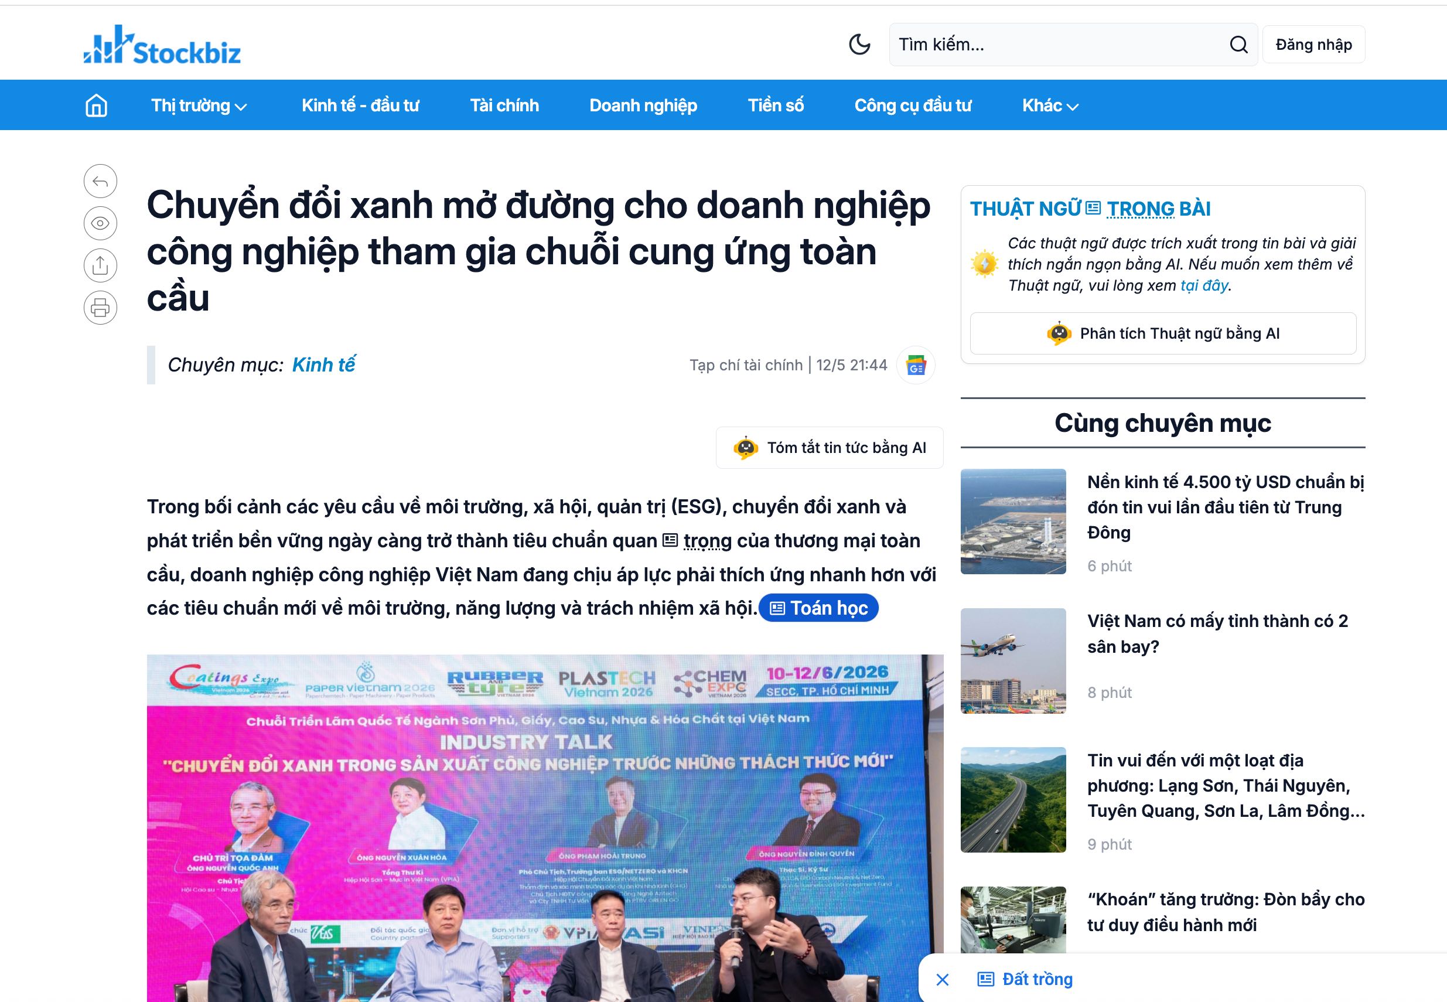Open article about 4.500 tỷ USD economy
The height and width of the screenshot is (1002, 1447).
click(1226, 507)
